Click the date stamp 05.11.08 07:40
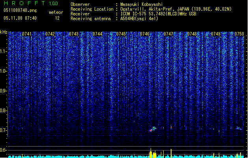This screenshot has height=158, width=248. coord(20,18)
